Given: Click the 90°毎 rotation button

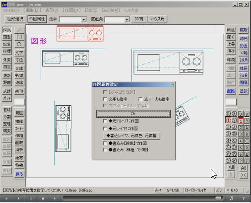Looking at the screenshot, I should point(139,19).
